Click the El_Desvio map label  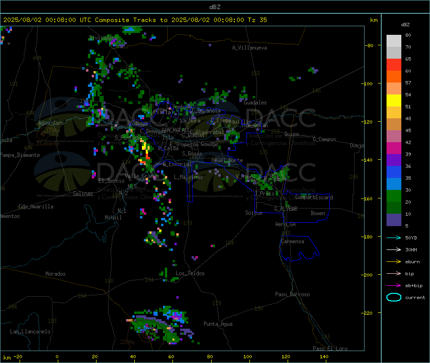click(x=111, y=181)
